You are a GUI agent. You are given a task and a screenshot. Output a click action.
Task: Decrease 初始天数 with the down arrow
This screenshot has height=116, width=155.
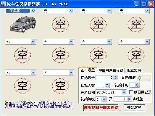(x=107, y=86)
